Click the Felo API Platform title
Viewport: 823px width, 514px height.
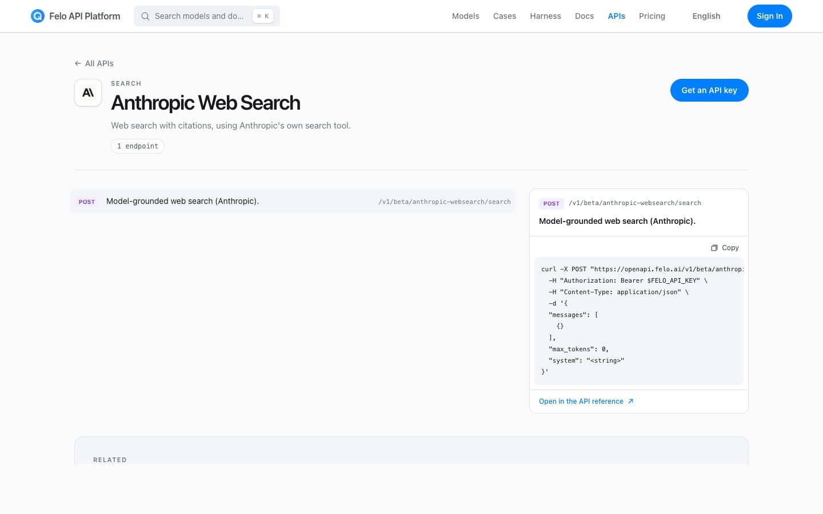[x=85, y=16]
